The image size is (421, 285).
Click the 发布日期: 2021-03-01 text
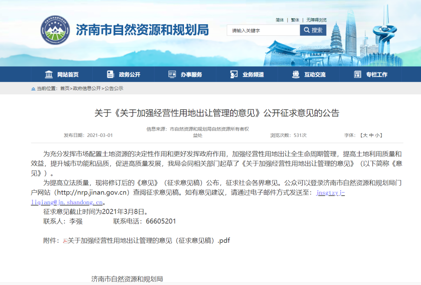point(88,135)
